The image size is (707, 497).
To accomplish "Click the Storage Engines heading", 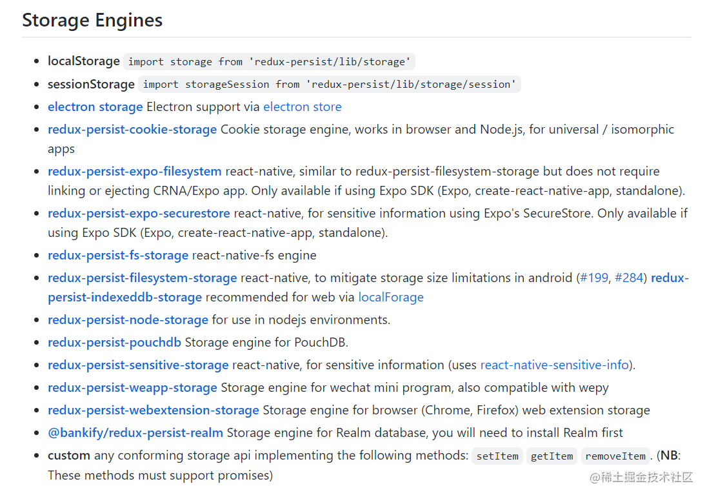I will pyautogui.click(x=92, y=20).
